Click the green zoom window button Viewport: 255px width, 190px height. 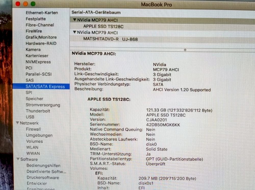point(33,4)
